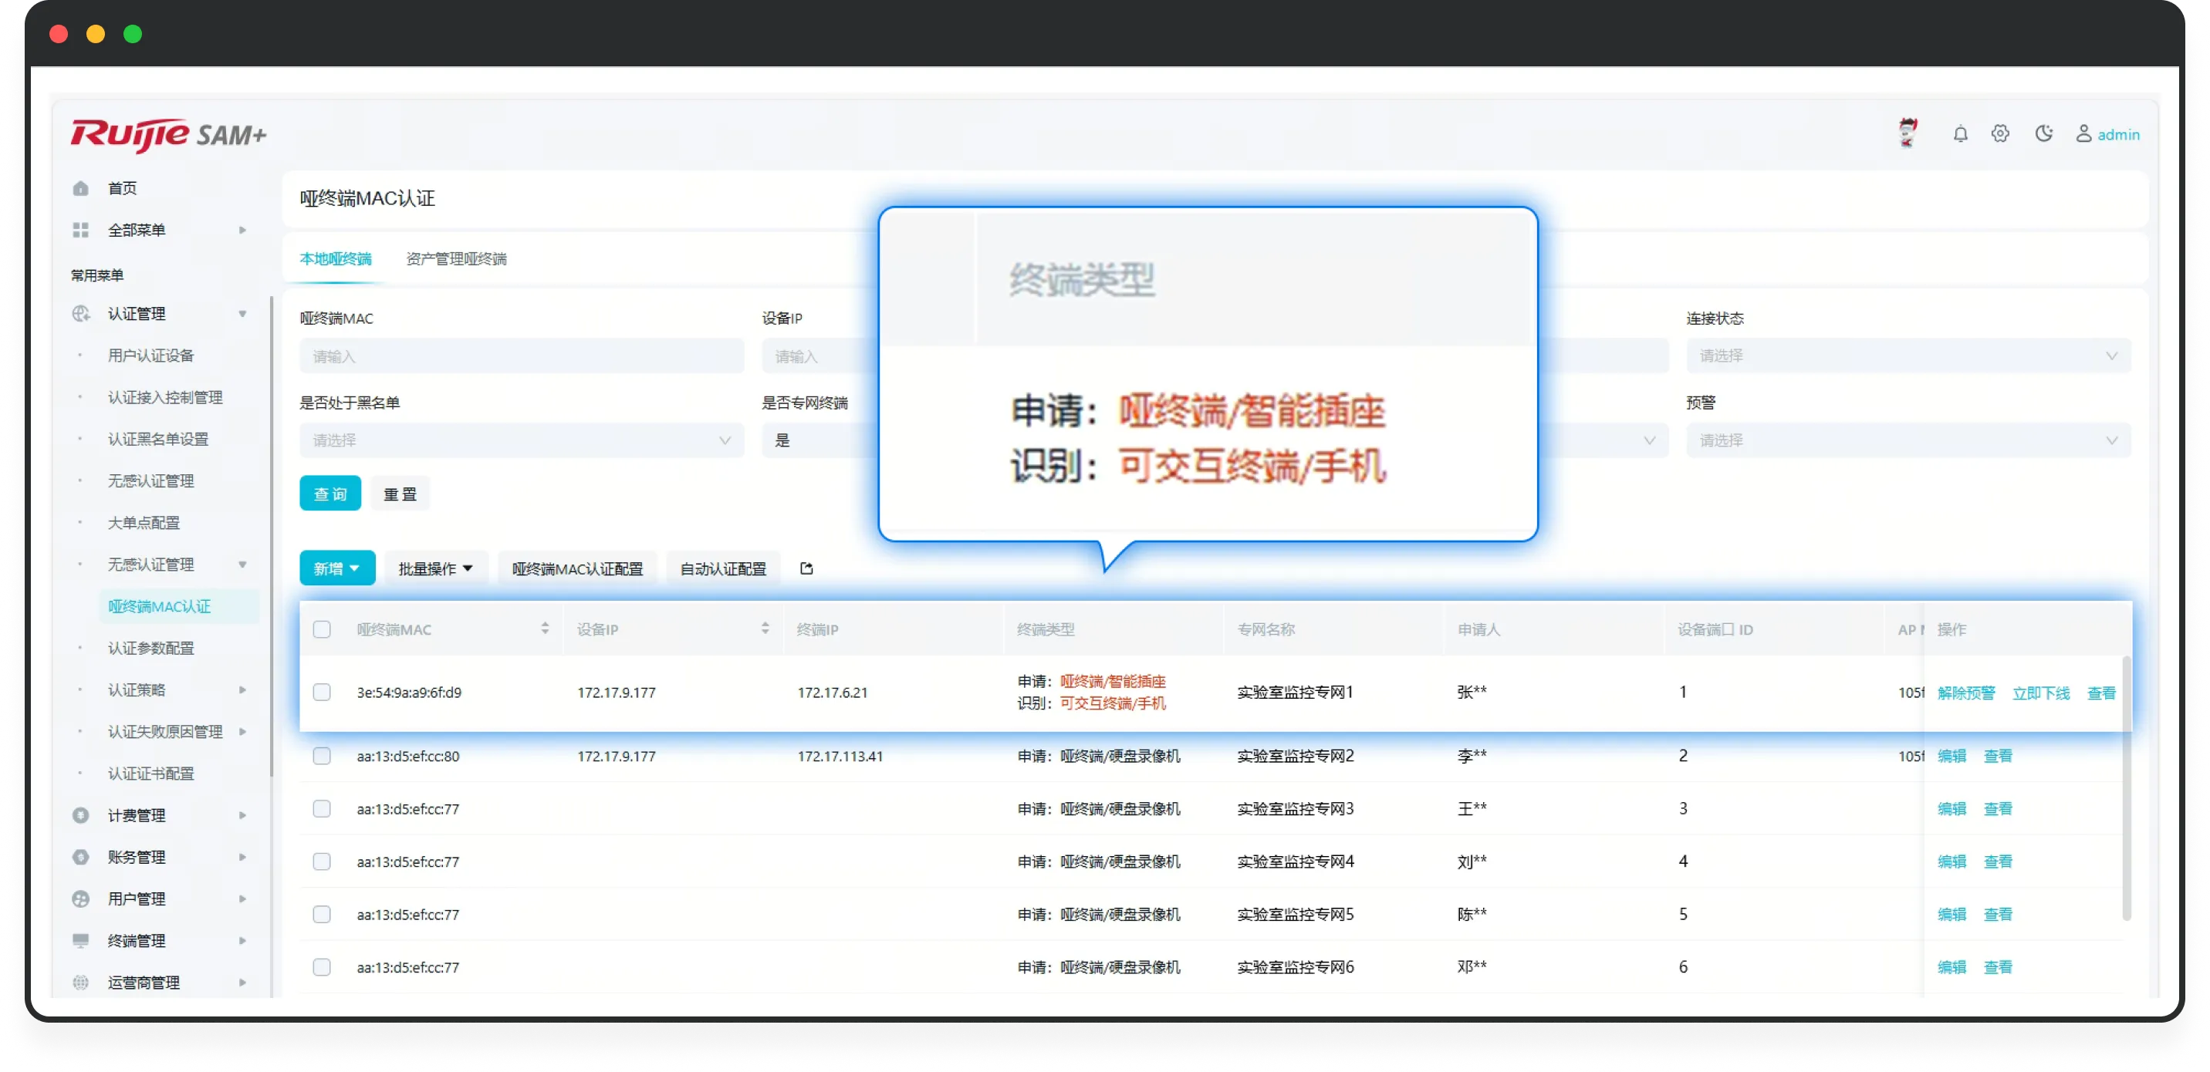
Task: Open the 是否处于黑名单 select box
Action: (x=521, y=440)
